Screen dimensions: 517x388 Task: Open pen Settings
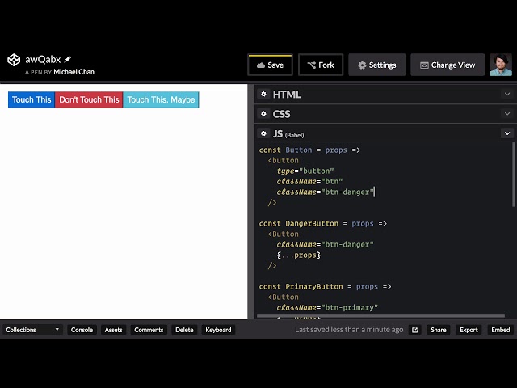(x=377, y=65)
